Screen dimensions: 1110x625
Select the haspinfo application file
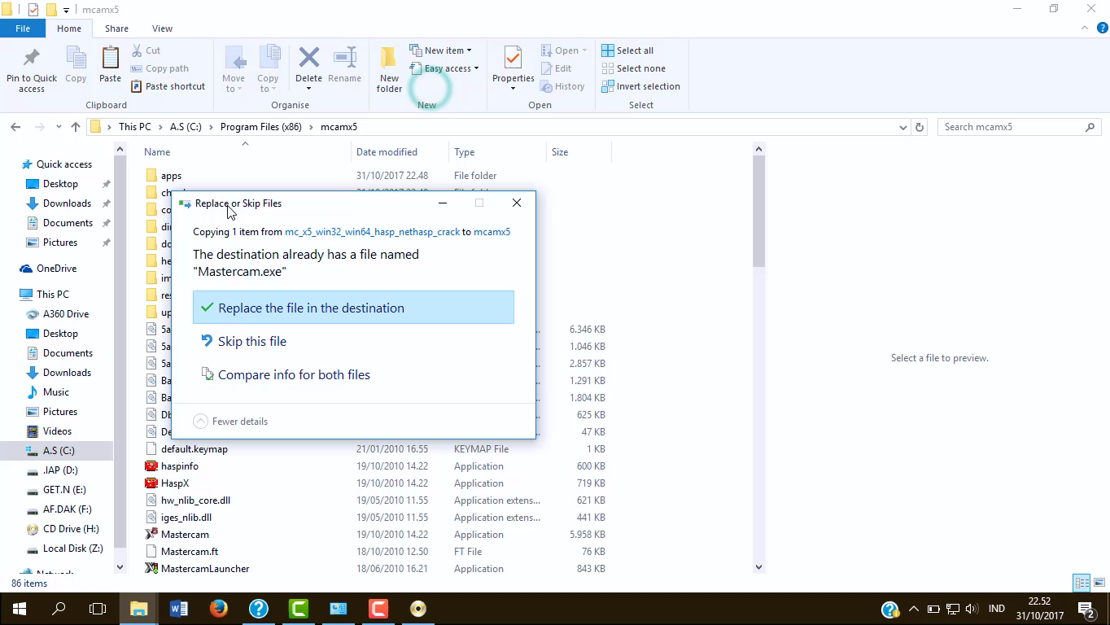click(x=179, y=466)
